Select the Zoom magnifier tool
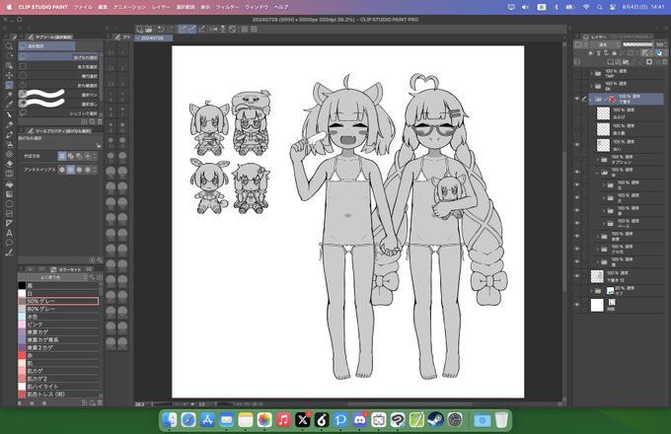Image resolution: width=671 pixels, height=434 pixels. (9, 46)
